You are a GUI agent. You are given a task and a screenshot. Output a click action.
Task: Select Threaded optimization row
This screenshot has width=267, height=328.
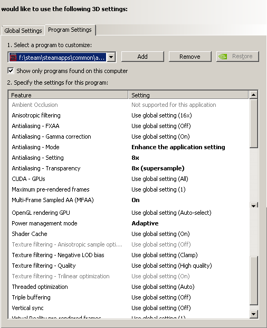coord(129,287)
